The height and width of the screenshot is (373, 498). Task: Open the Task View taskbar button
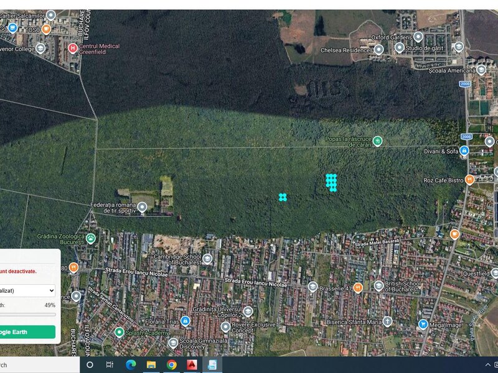click(x=110, y=365)
